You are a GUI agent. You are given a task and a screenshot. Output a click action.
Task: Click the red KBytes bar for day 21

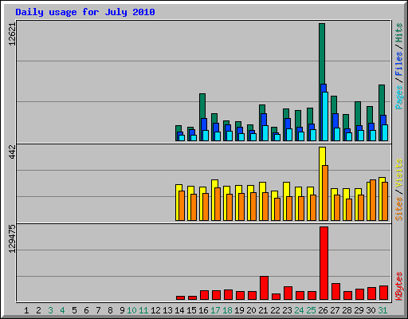click(264, 288)
